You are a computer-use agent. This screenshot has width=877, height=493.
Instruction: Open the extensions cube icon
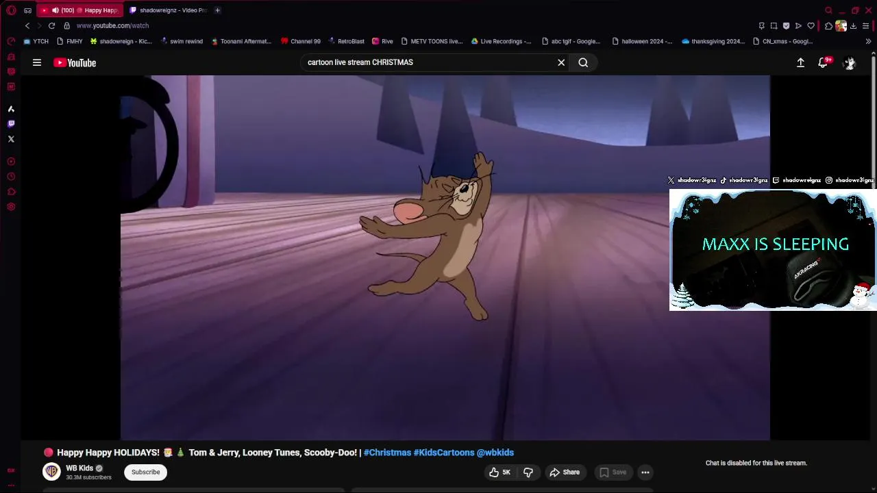pyautogui.click(x=828, y=26)
